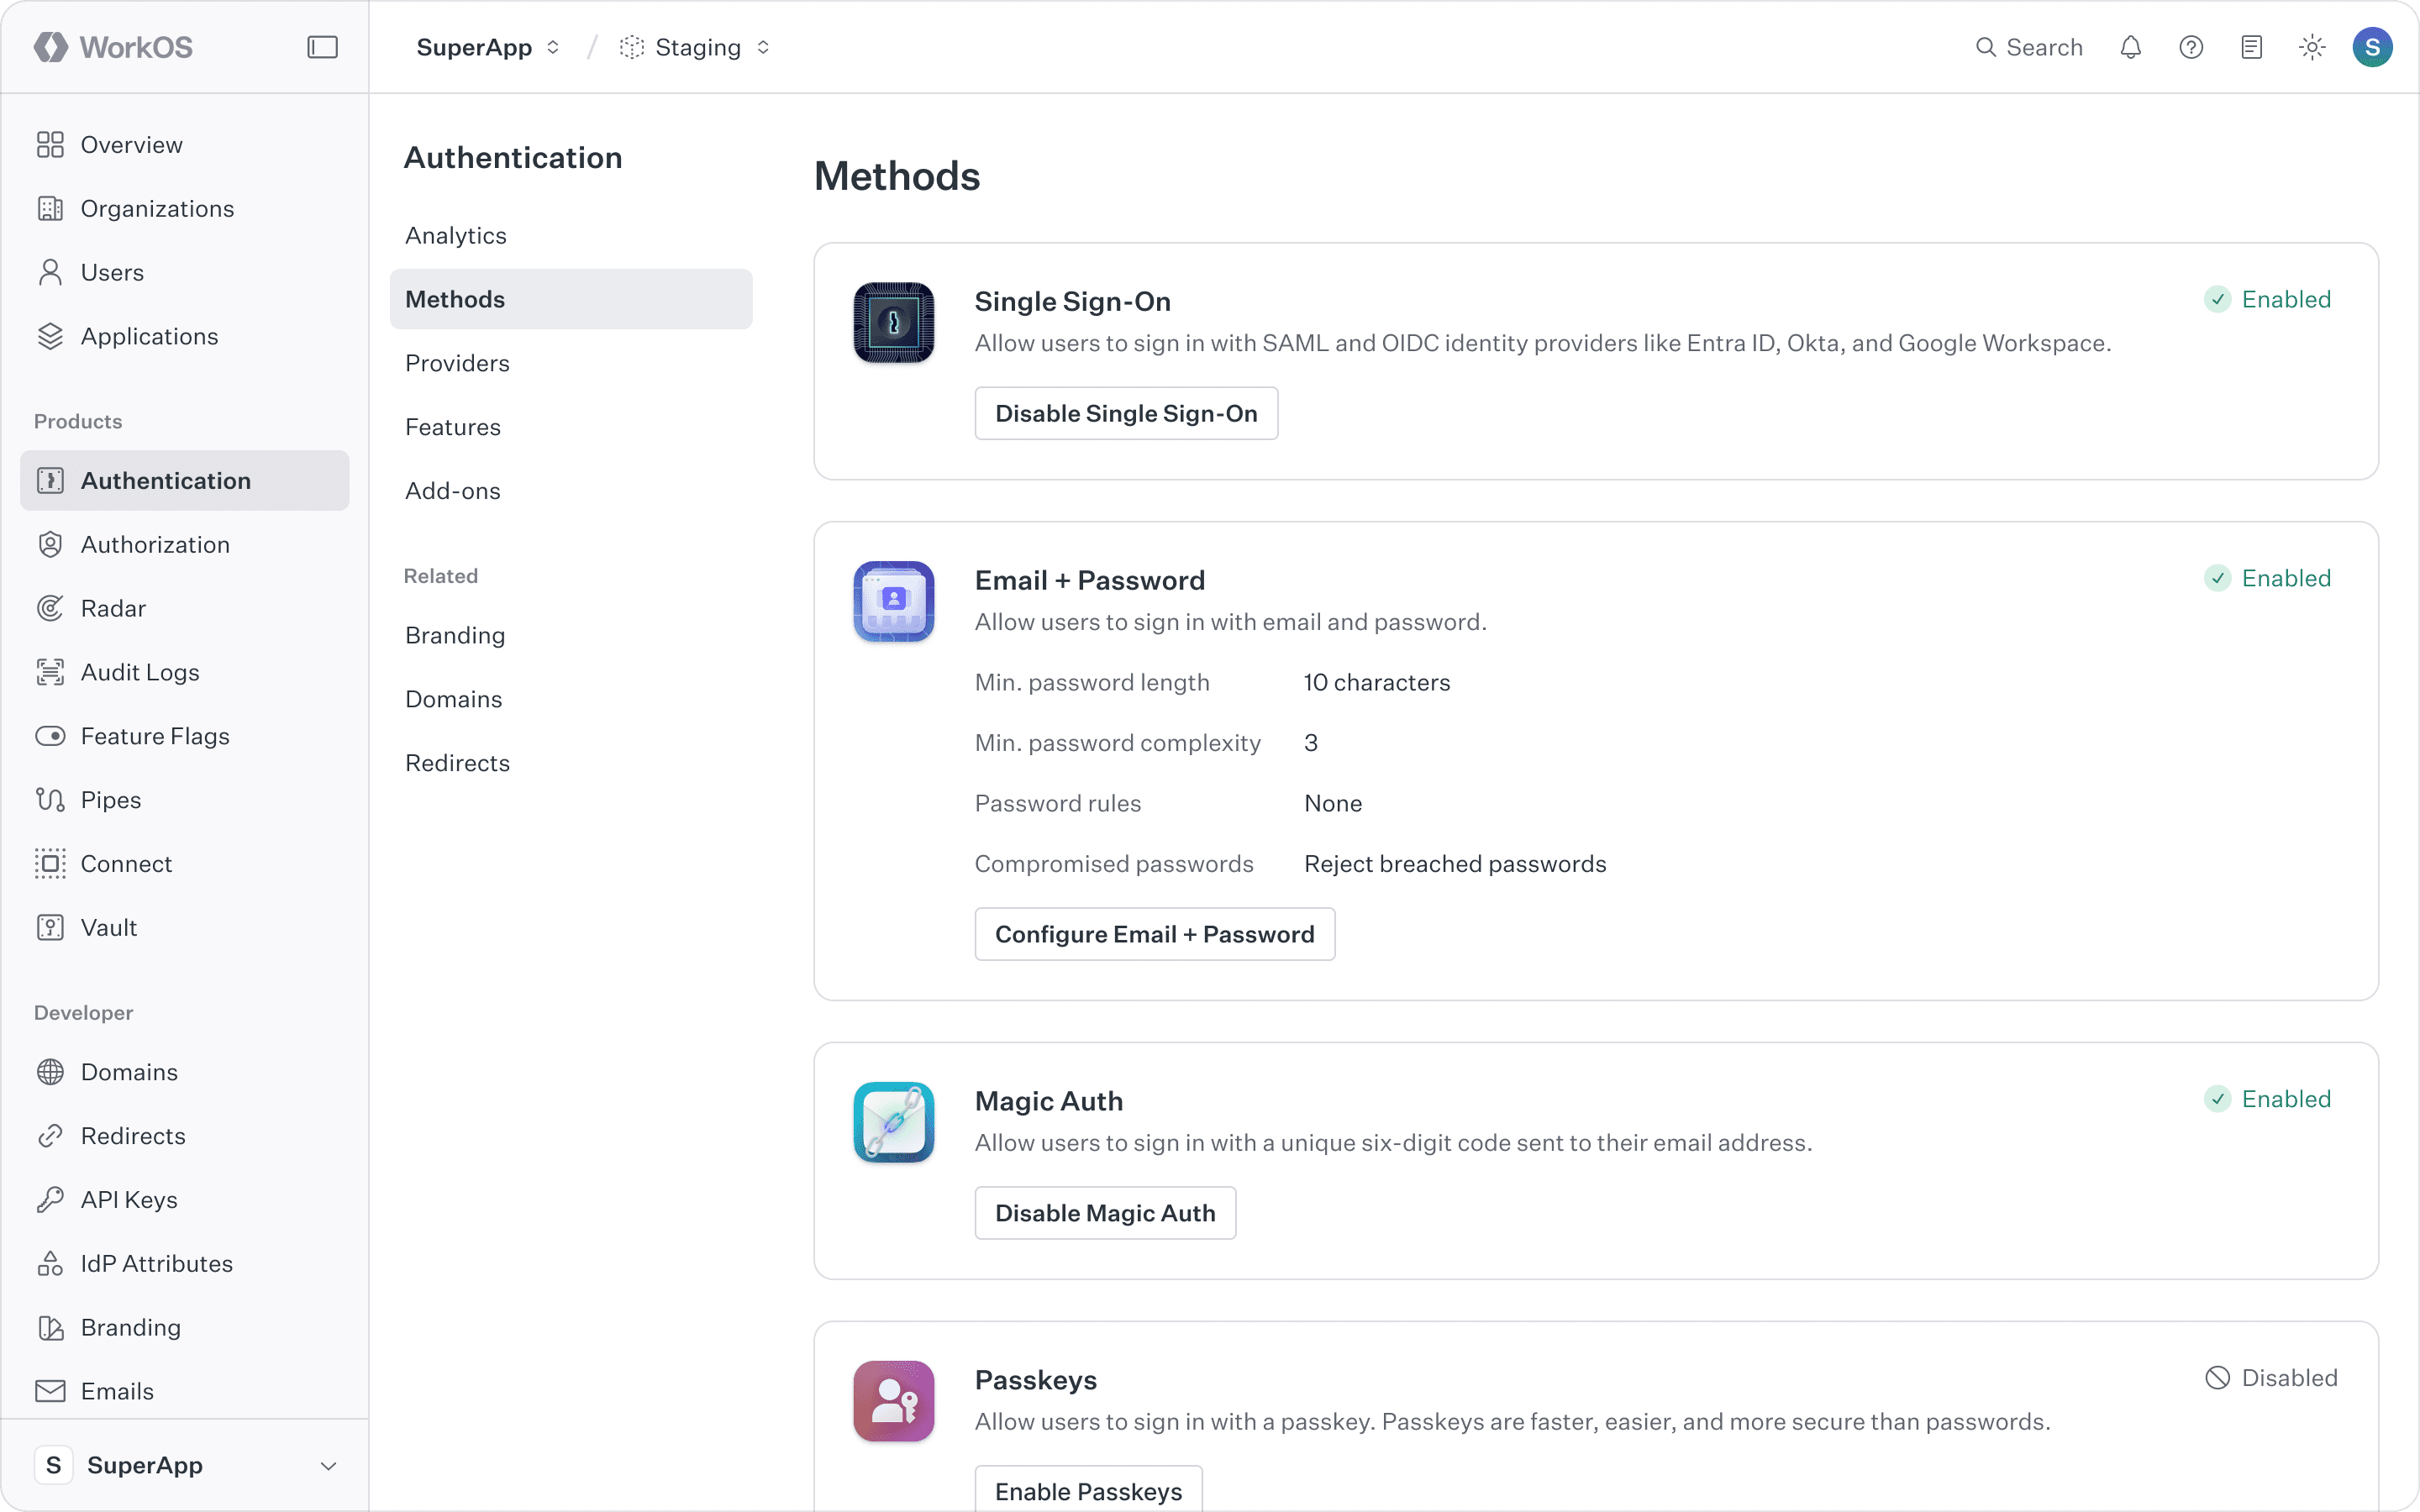This screenshot has width=2420, height=1512.
Task: Click the WorkOS logo icon
Action: click(x=51, y=47)
